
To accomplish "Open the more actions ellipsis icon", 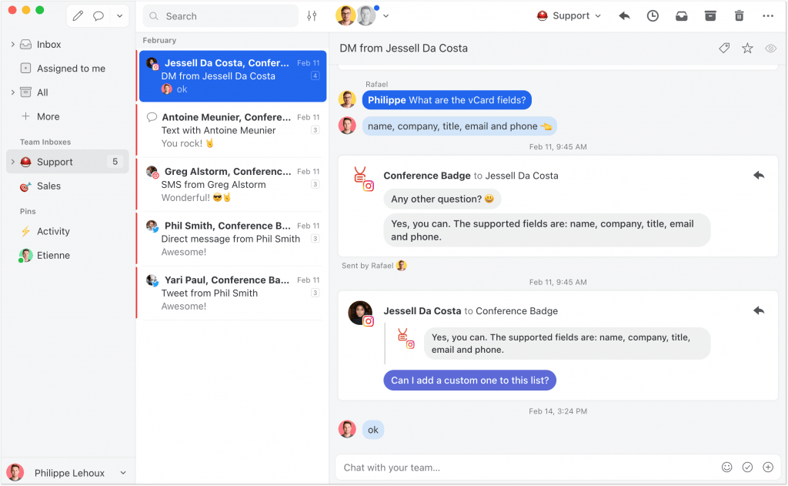I will click(x=767, y=15).
